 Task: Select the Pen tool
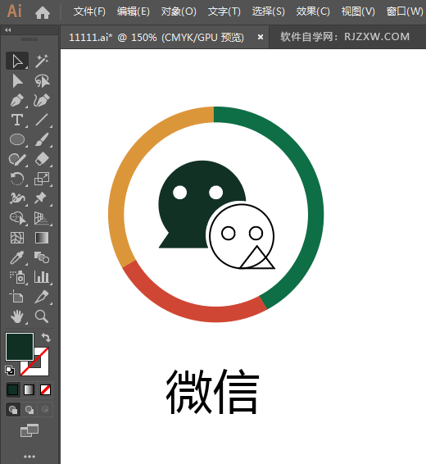pos(17,101)
